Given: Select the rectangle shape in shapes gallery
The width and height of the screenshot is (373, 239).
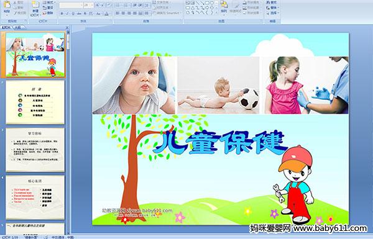Looking at the screenshot, I should 207,3.
